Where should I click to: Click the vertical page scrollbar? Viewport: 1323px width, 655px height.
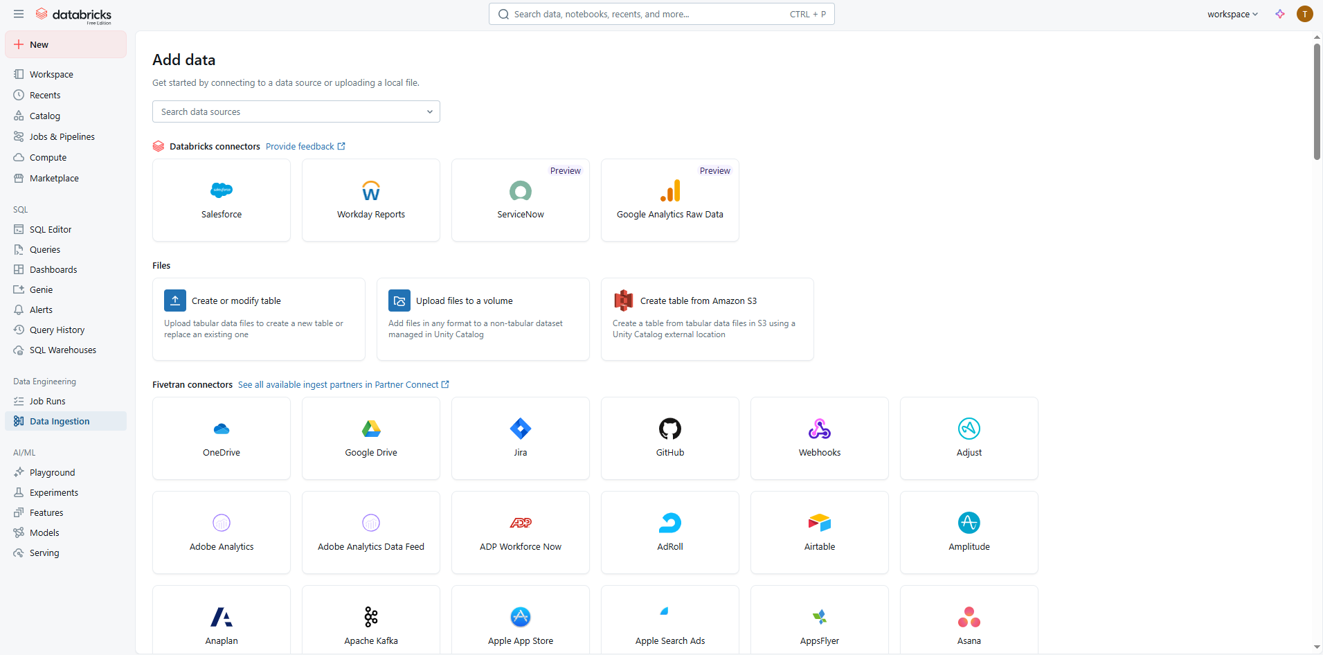(x=1317, y=102)
